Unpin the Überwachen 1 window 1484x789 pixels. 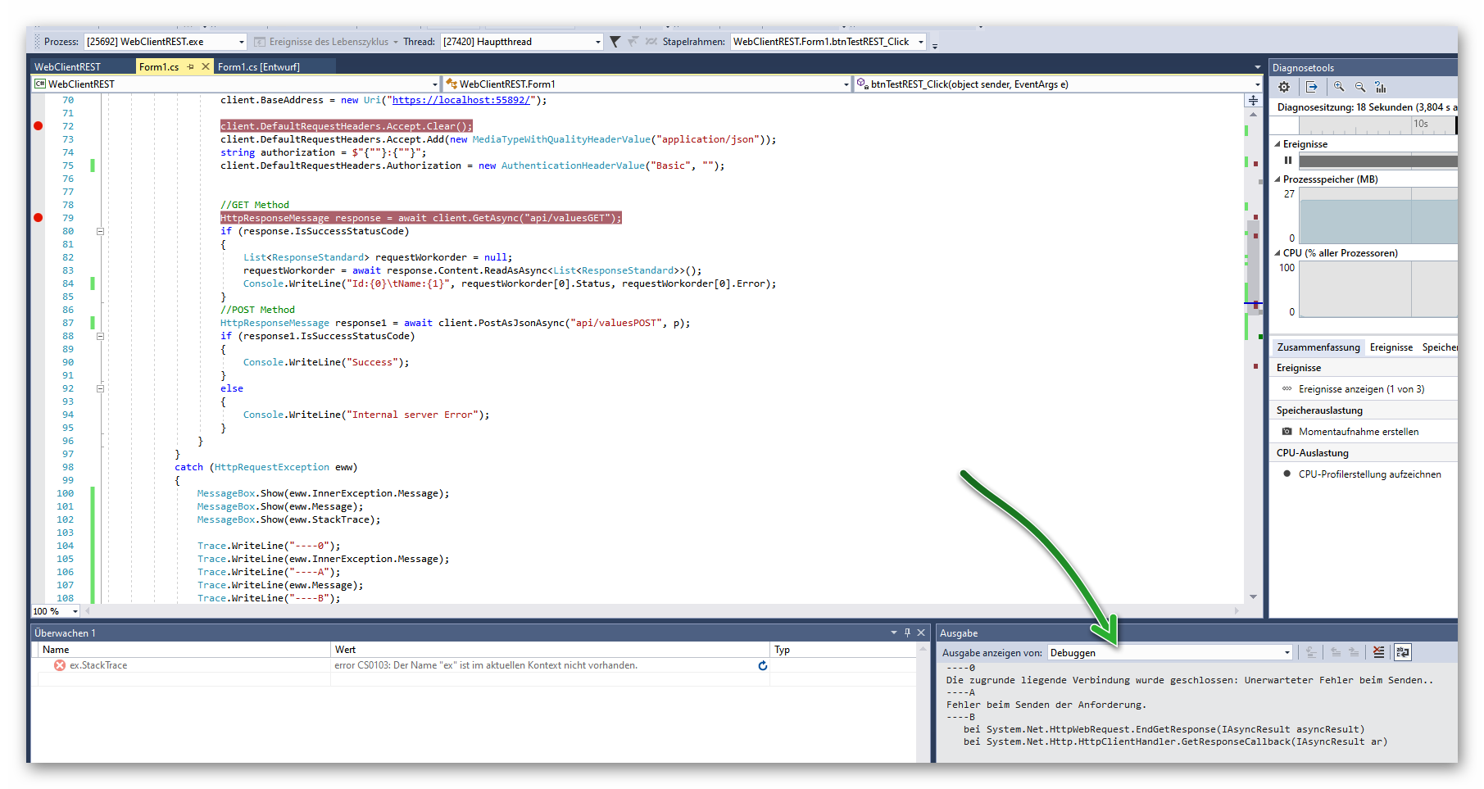point(907,632)
